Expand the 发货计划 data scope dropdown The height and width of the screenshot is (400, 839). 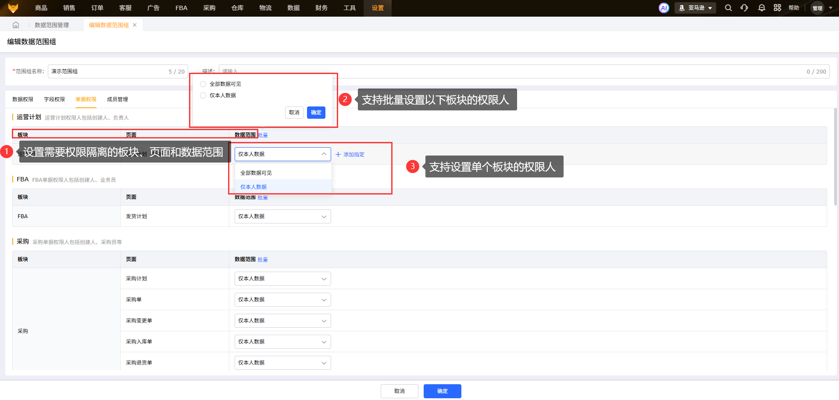coord(282,216)
